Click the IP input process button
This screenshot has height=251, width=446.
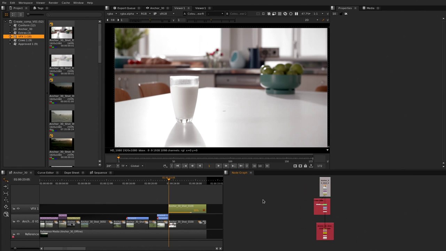pos(155,14)
